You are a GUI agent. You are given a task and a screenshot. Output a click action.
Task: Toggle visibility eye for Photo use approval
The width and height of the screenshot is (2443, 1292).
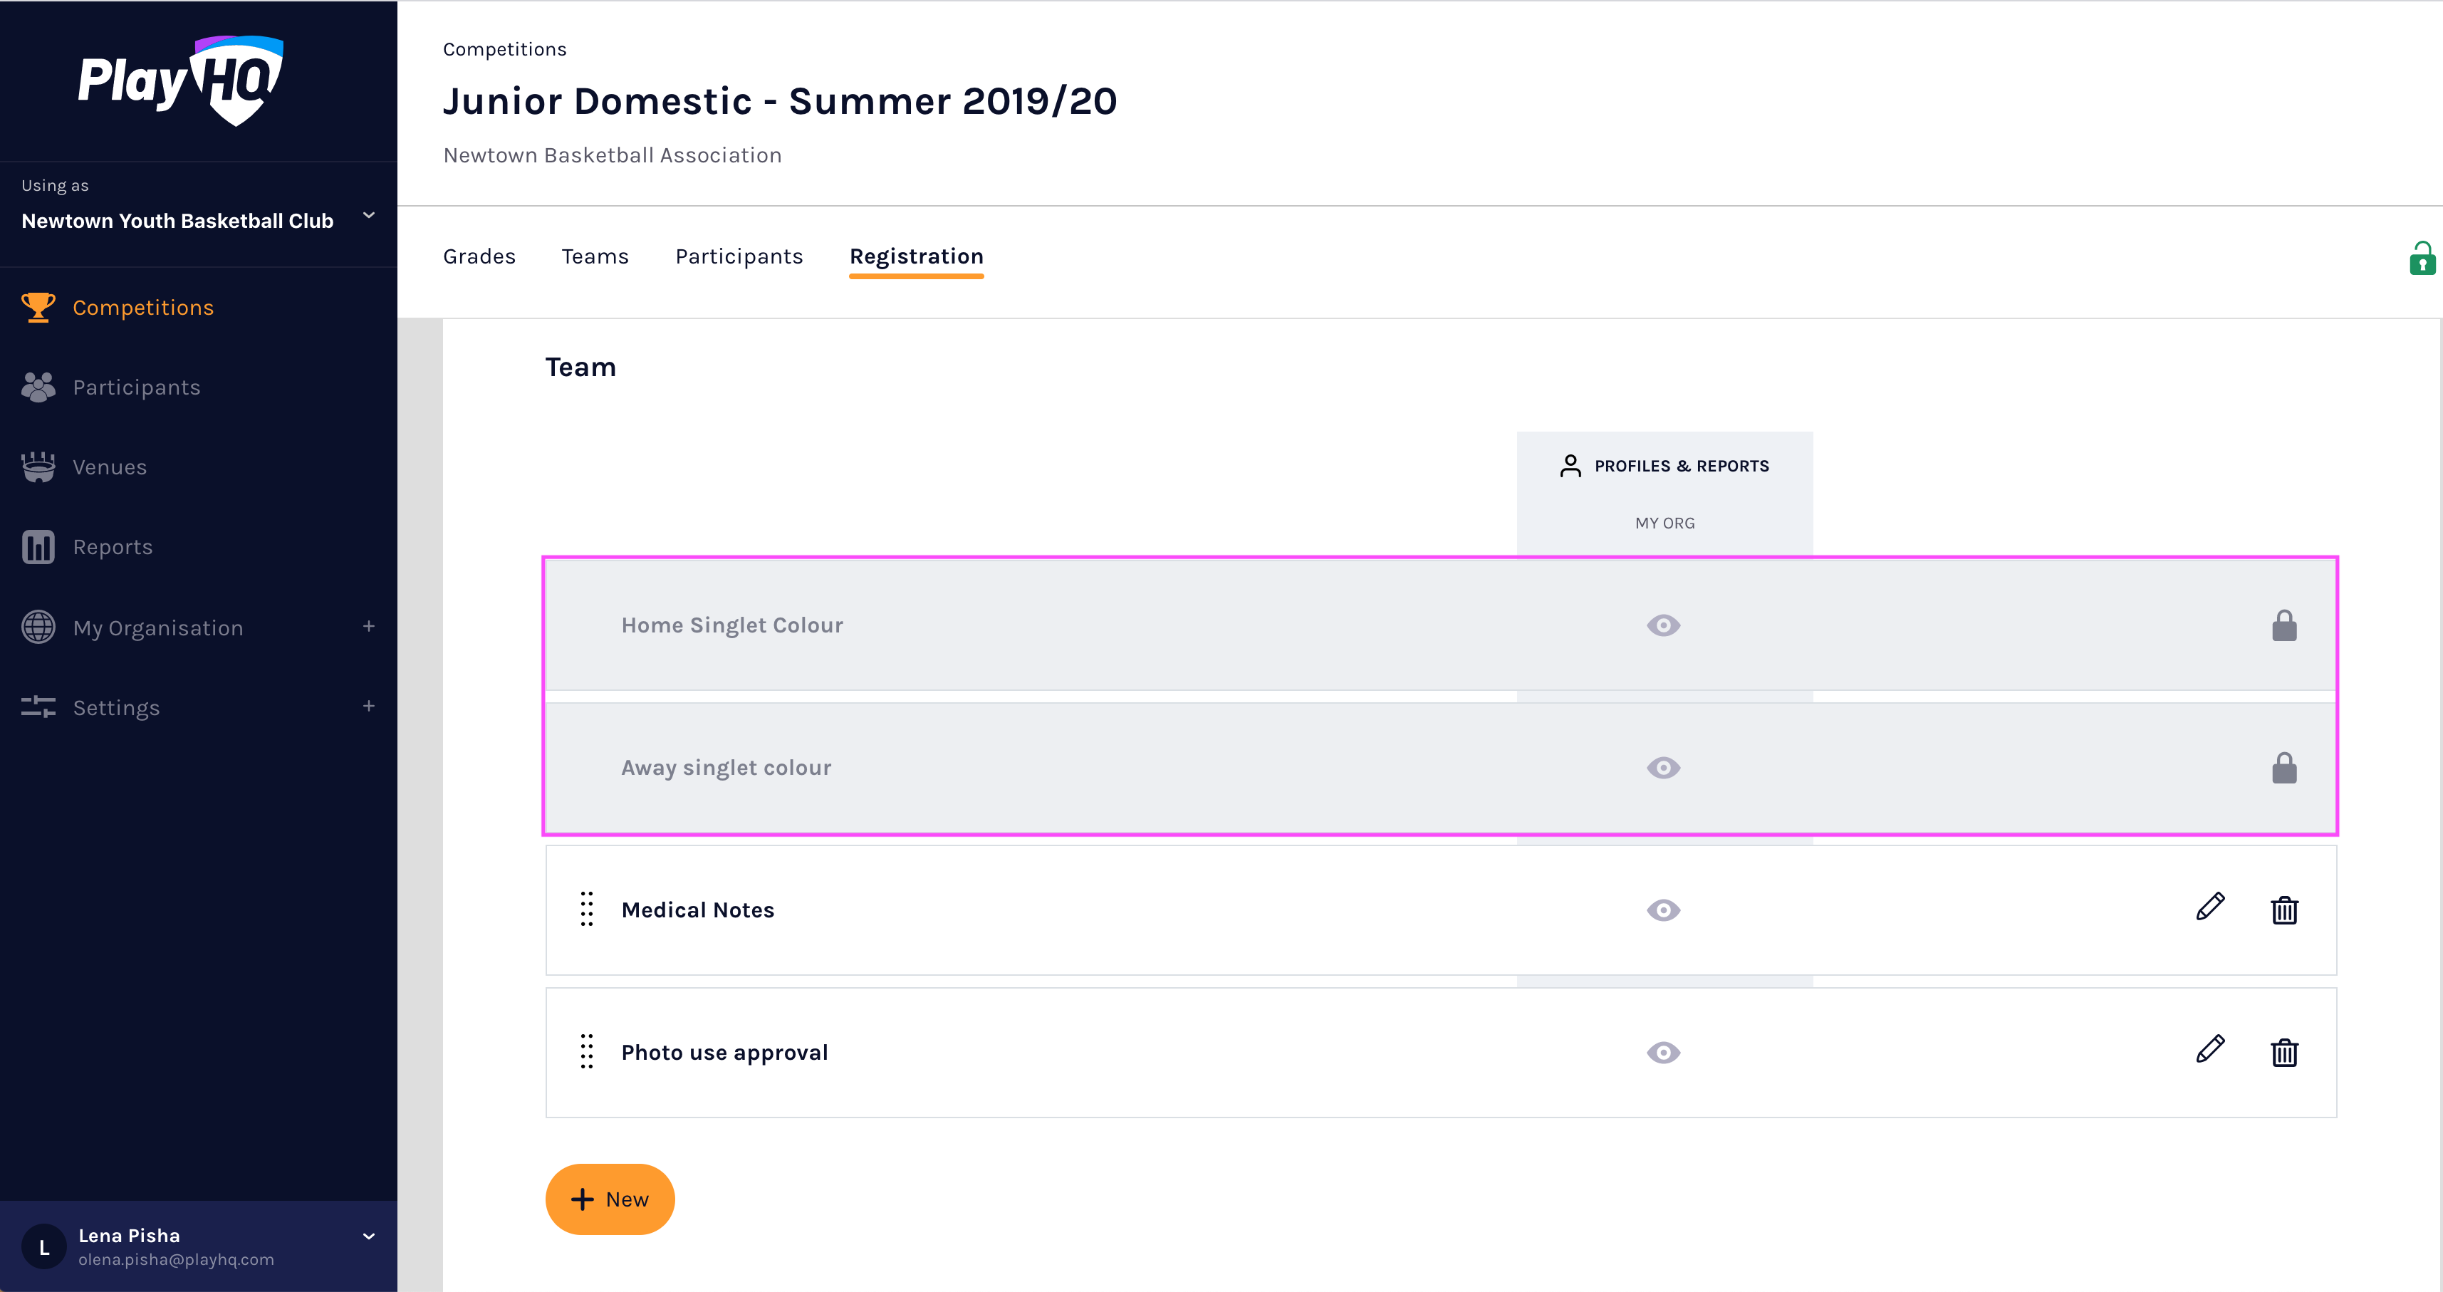(1663, 1052)
